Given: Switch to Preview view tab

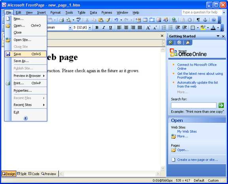Looking at the screenshot, I should tap(49, 174).
